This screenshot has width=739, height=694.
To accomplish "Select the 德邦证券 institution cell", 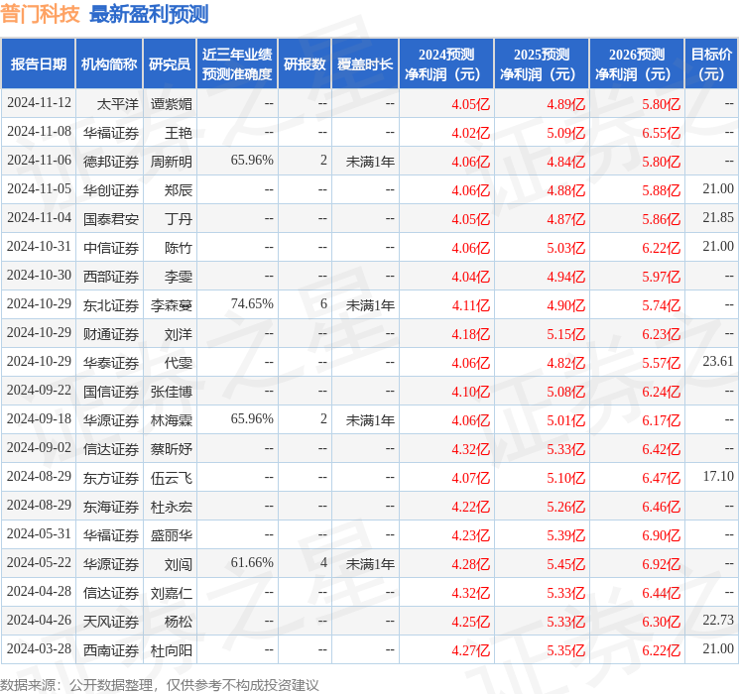I will [111, 162].
